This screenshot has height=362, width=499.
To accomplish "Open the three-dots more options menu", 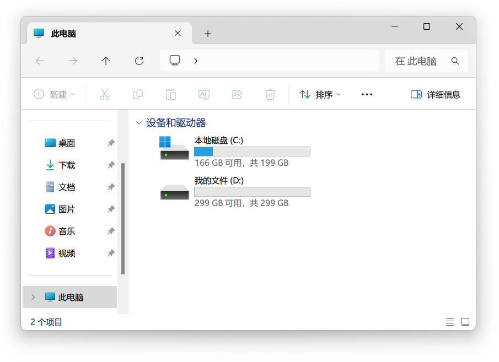I will [367, 94].
